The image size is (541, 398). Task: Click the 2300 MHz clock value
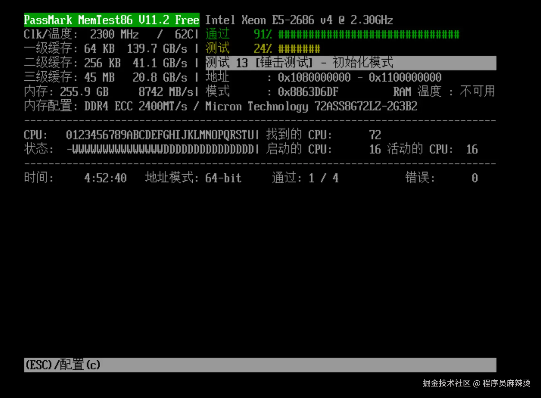pyautogui.click(x=114, y=34)
